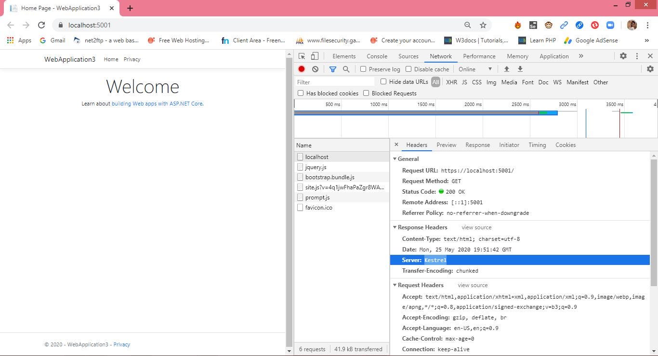The image size is (658, 356).
Task: Check Disable cache
Action: 408,69
